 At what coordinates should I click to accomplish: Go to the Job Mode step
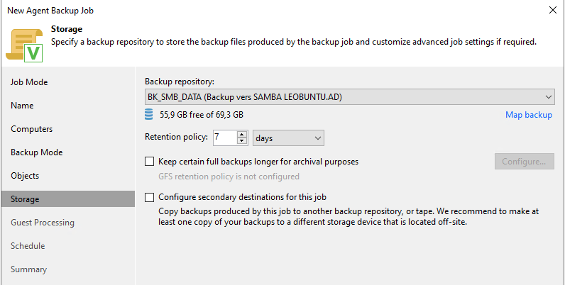tap(29, 82)
